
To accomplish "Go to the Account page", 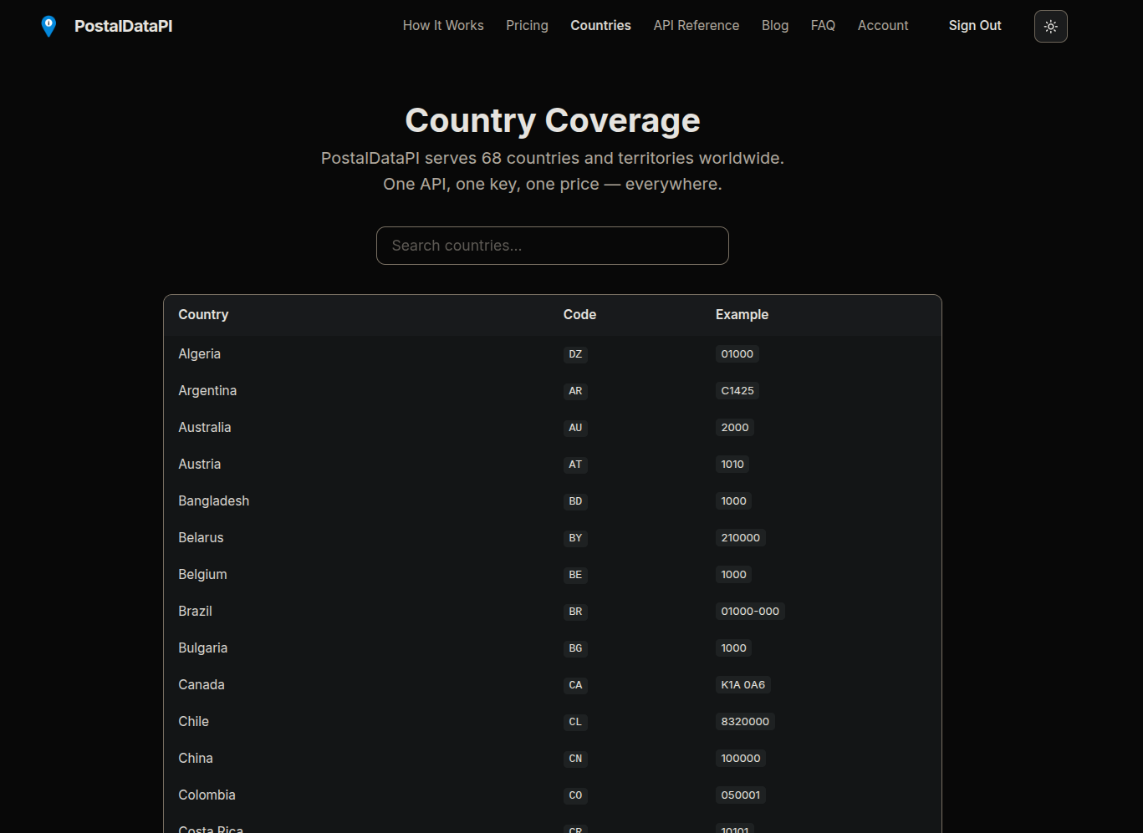I will (x=883, y=26).
